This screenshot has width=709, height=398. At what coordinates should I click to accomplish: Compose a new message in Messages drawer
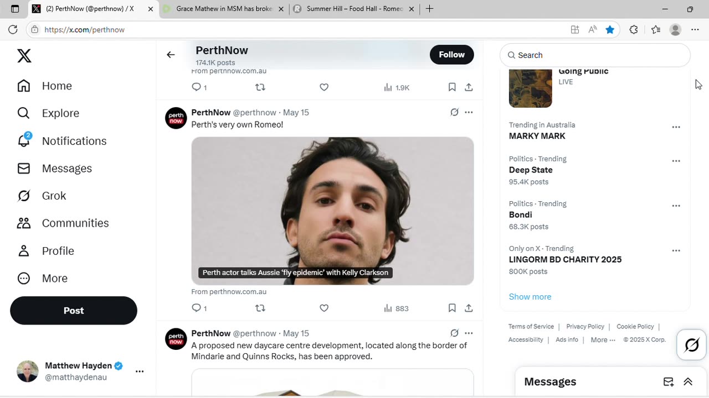[x=669, y=382]
